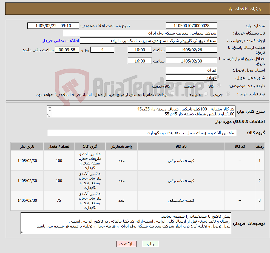Click the scroll down arrow in شرح کلی نیاز
This screenshot has width=270, height=253.
(x=50, y=110)
